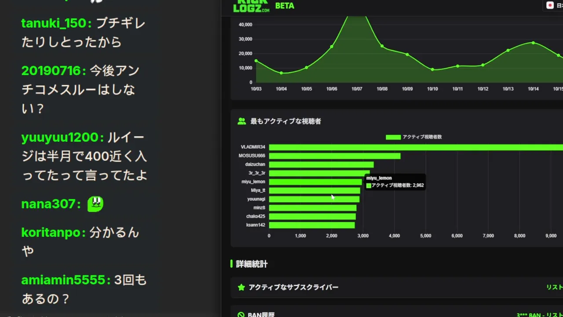The image size is (563, 317).
Task: Click the 10/06 chart data point
Action: click(x=332, y=47)
